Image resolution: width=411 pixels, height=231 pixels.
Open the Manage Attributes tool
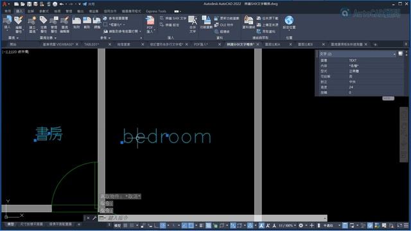(x=54, y=21)
